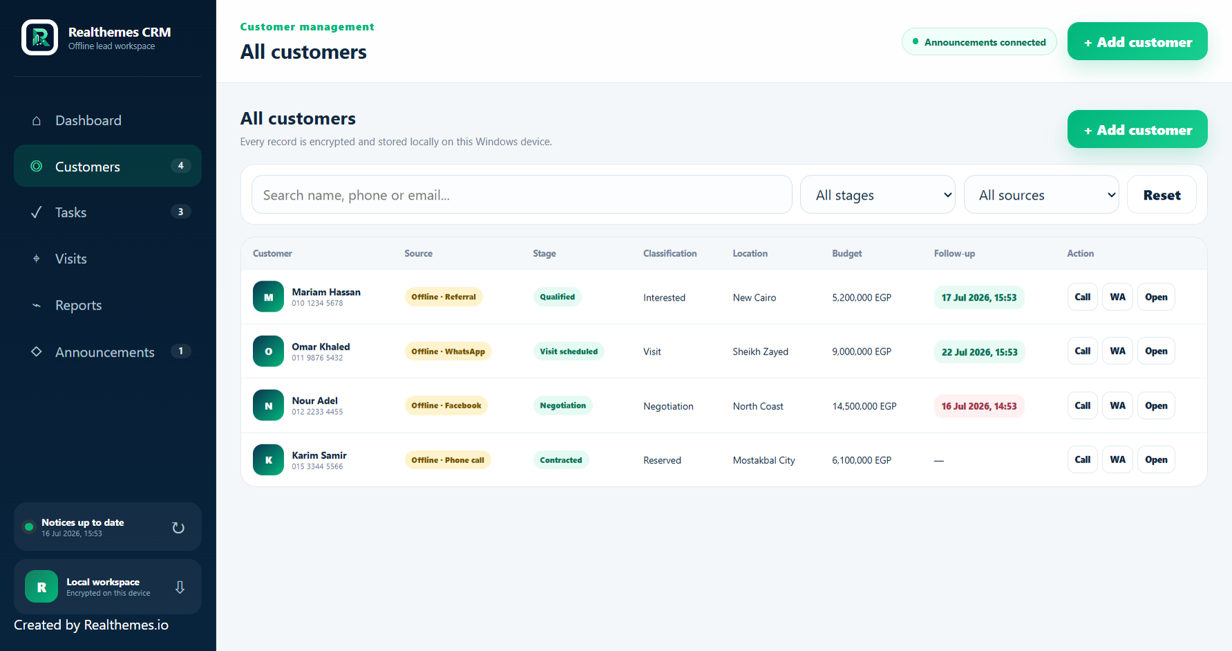Click the Offline · WhatsApp source tag
This screenshot has width=1232, height=651.
coord(448,351)
